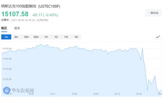Click the price spike near 20:29

click(142, 48)
